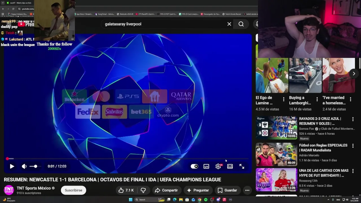Viewport: 361px width, 203px height.
Task: Open the video settings gear
Action: tap(218, 166)
